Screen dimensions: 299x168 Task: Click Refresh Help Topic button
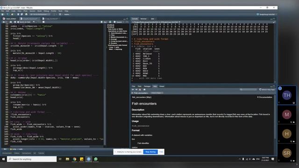pos(267,90)
